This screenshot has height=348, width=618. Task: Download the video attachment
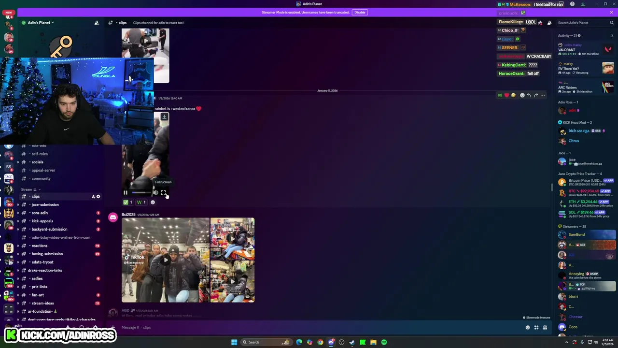[x=164, y=117]
